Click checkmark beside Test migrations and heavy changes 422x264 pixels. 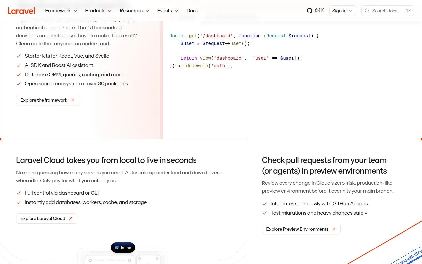[x=264, y=213]
